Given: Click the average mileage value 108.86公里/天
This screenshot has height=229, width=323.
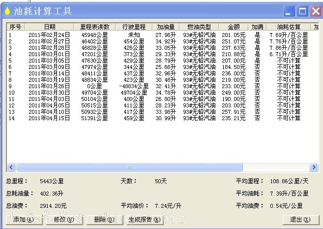Looking at the screenshot, I should (289, 181).
